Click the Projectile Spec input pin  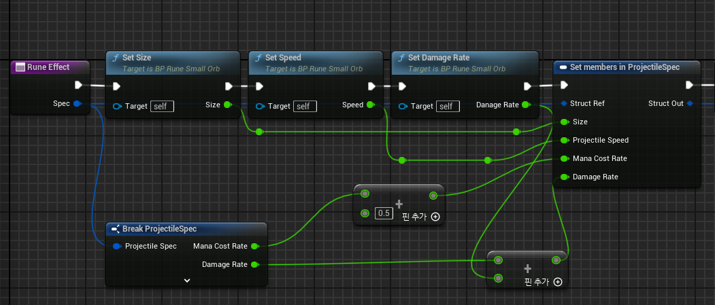[117, 247]
